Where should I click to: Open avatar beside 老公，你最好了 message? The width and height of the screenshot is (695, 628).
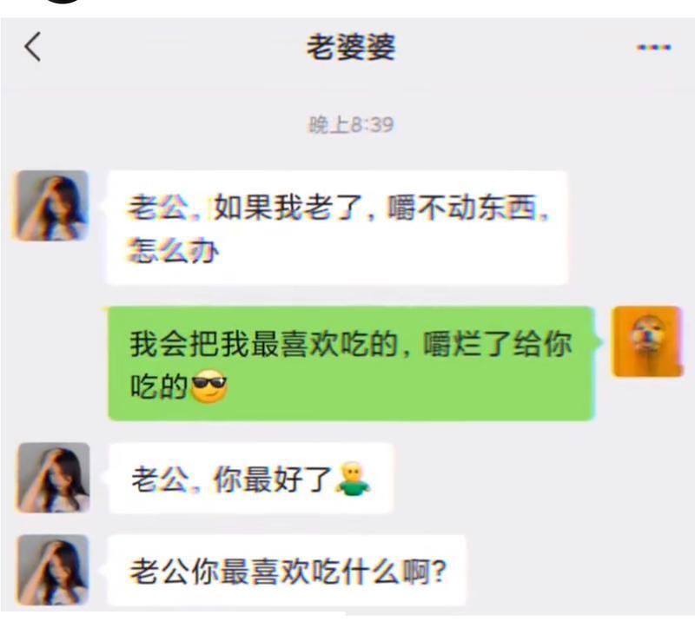[53, 478]
